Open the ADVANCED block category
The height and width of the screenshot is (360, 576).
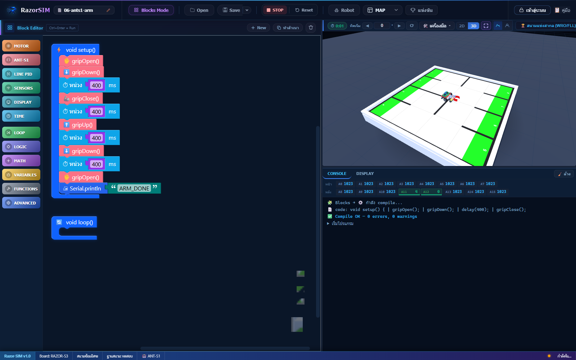[x=21, y=203]
